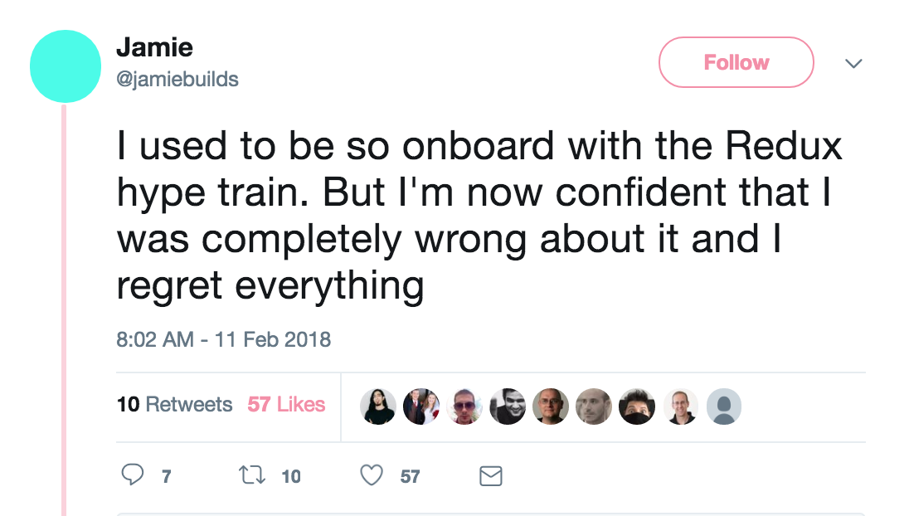
Task: Like the tweet with the heart icon
Action: point(372,475)
